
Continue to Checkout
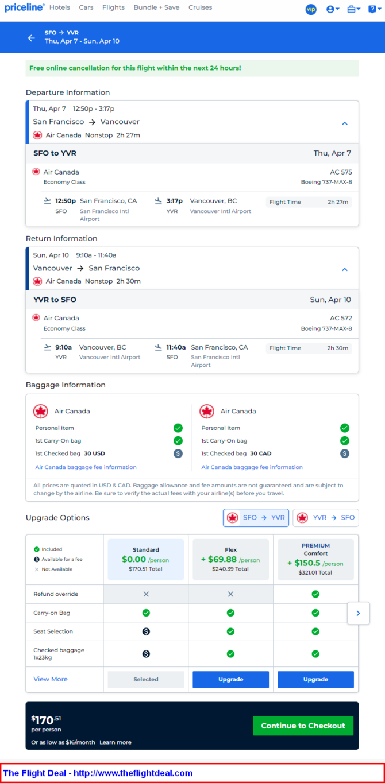click(x=303, y=726)
